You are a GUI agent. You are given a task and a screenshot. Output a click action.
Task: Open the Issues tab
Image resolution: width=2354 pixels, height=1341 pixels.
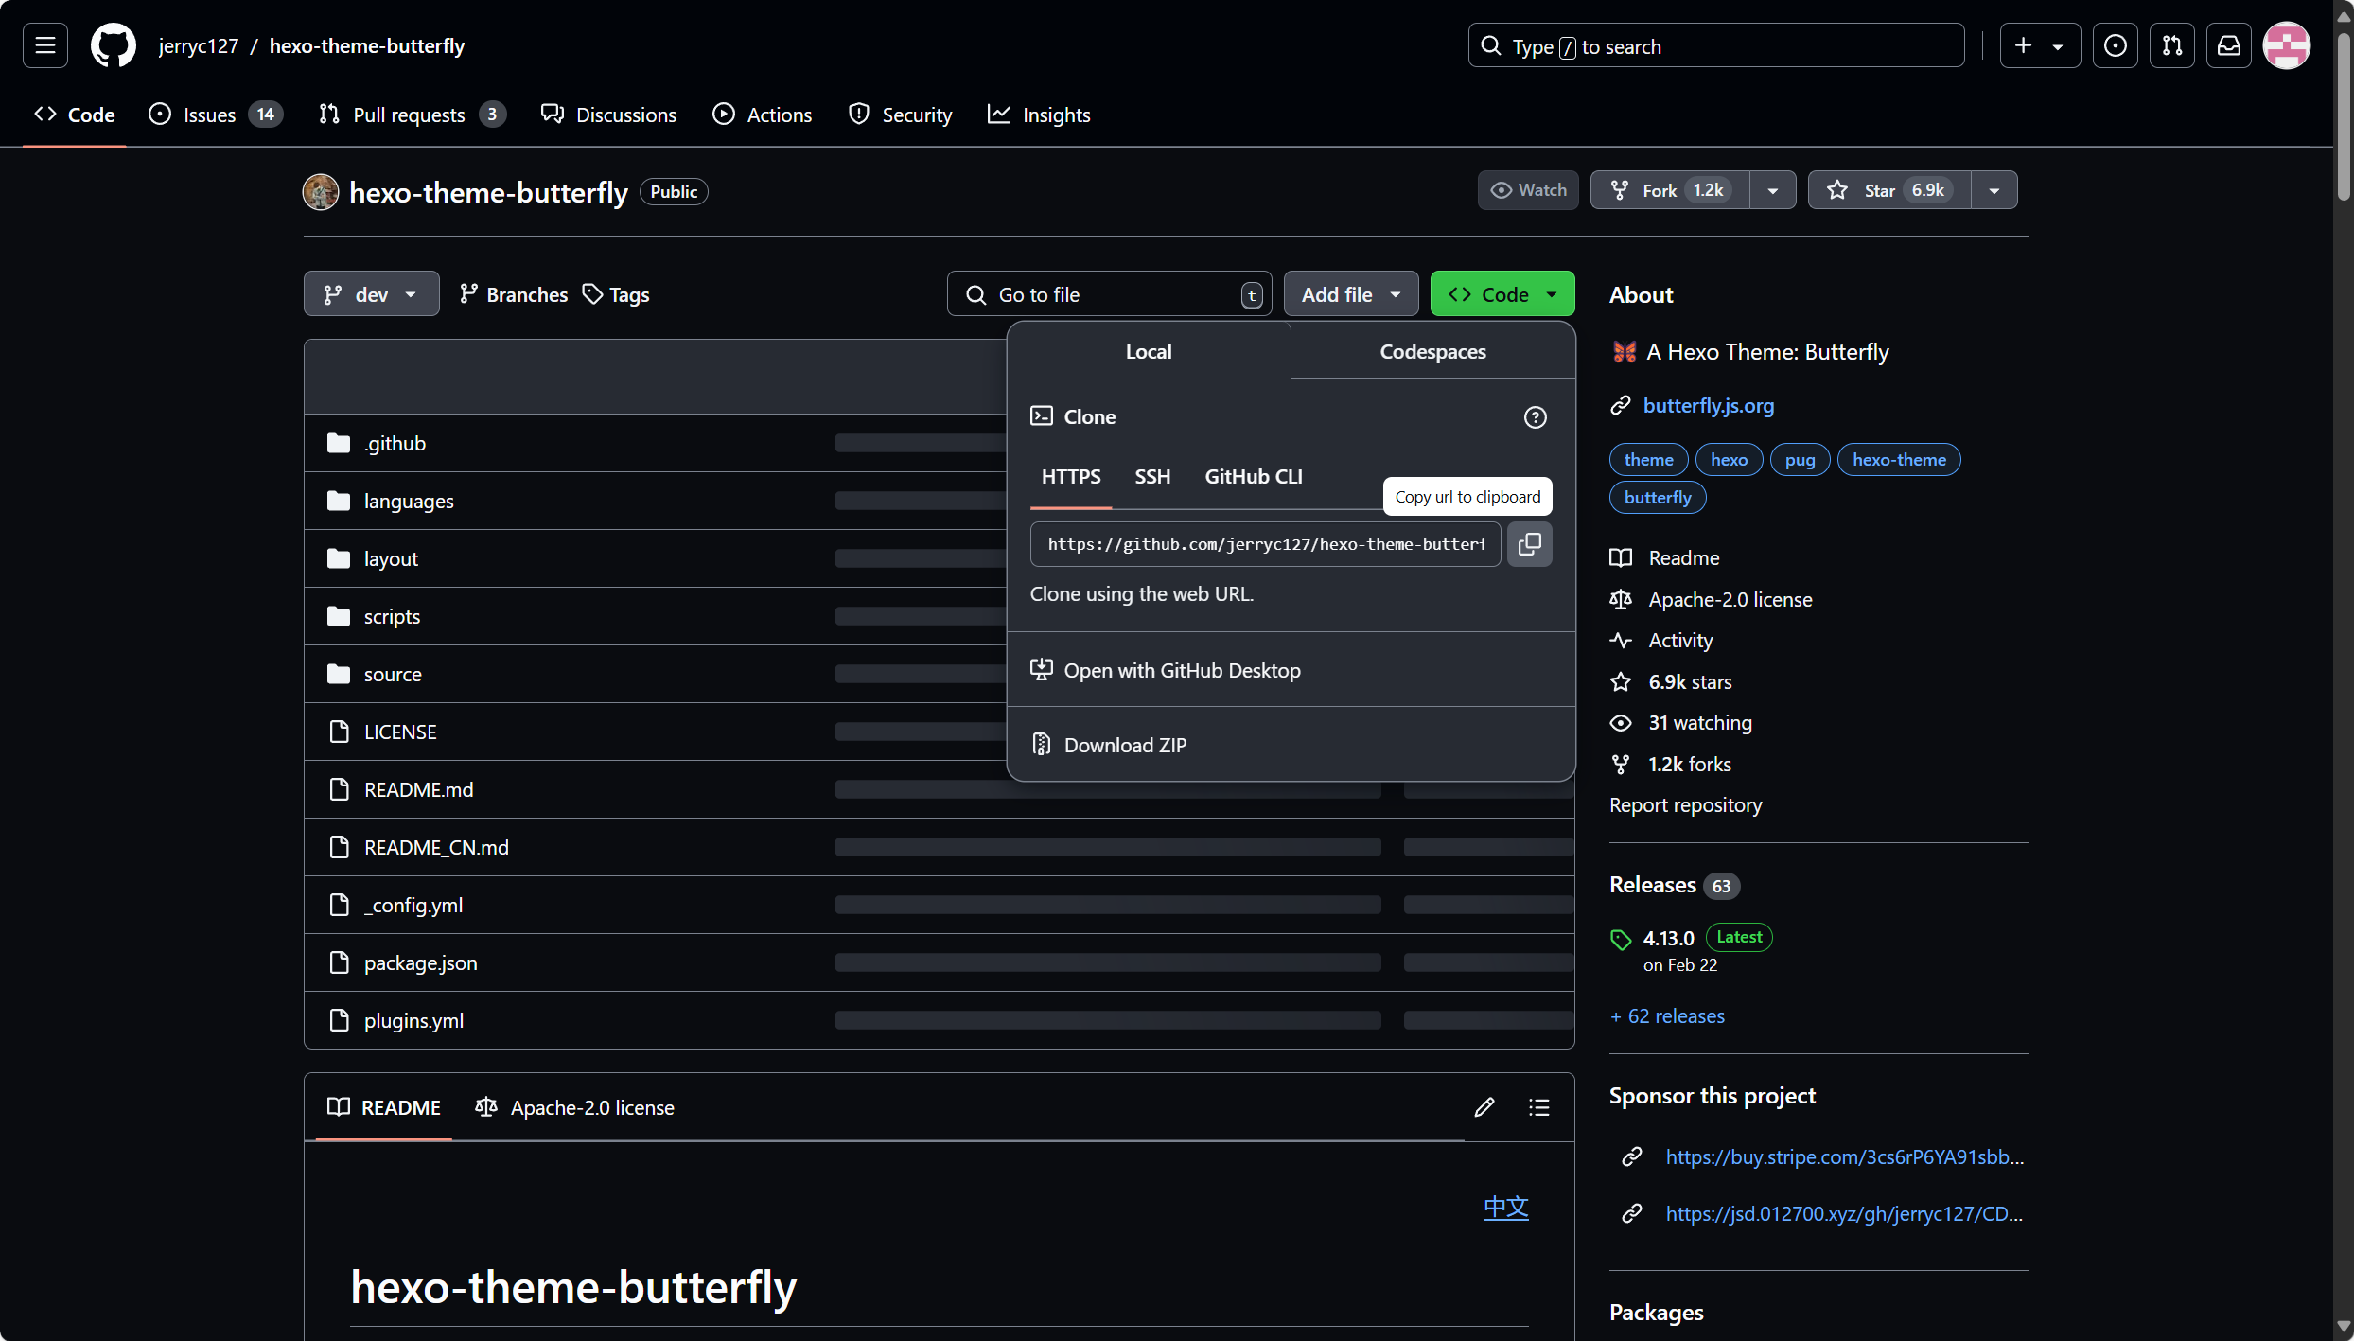(216, 115)
